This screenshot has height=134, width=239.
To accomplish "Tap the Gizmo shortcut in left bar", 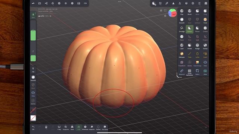I will click(33, 102).
